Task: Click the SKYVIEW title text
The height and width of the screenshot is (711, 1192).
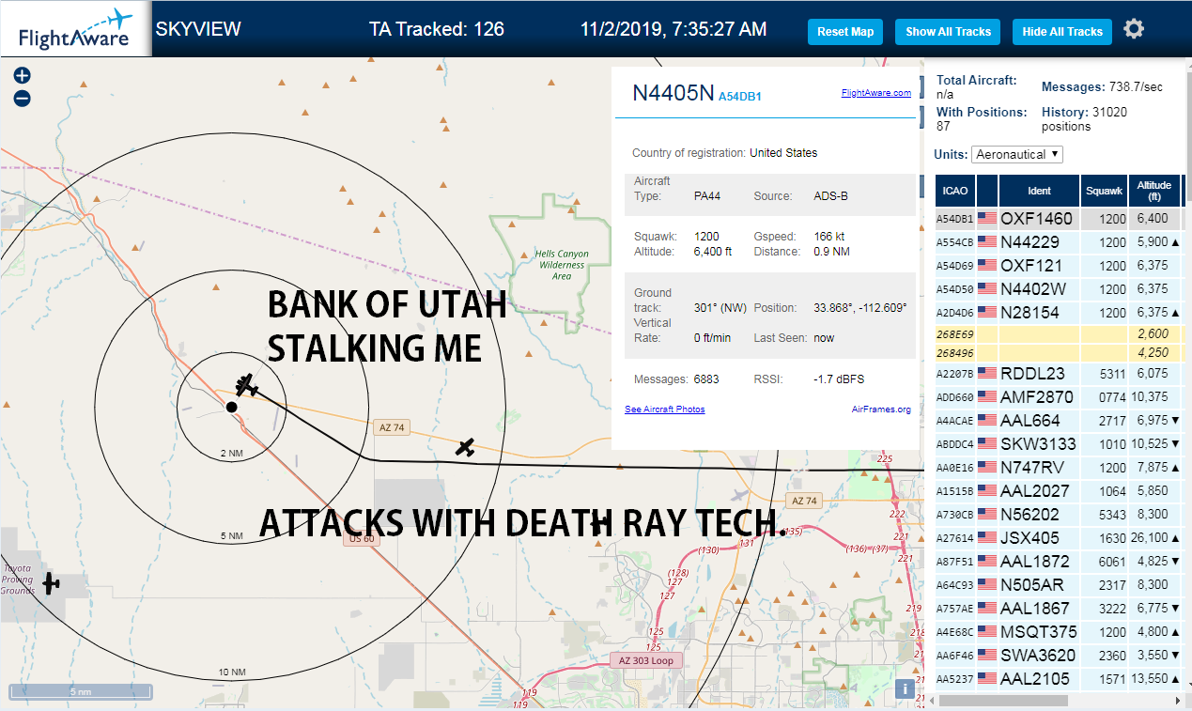Action: [x=198, y=29]
